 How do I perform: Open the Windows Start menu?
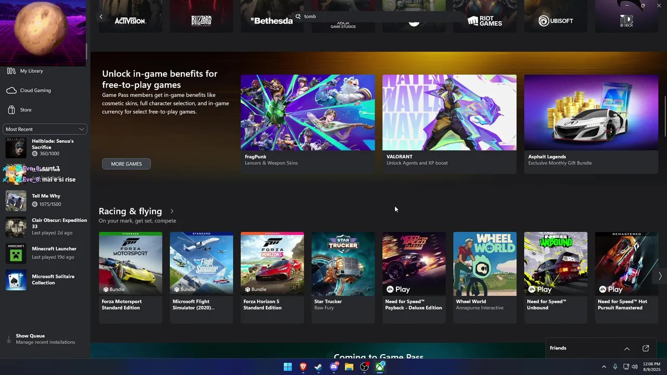288,367
